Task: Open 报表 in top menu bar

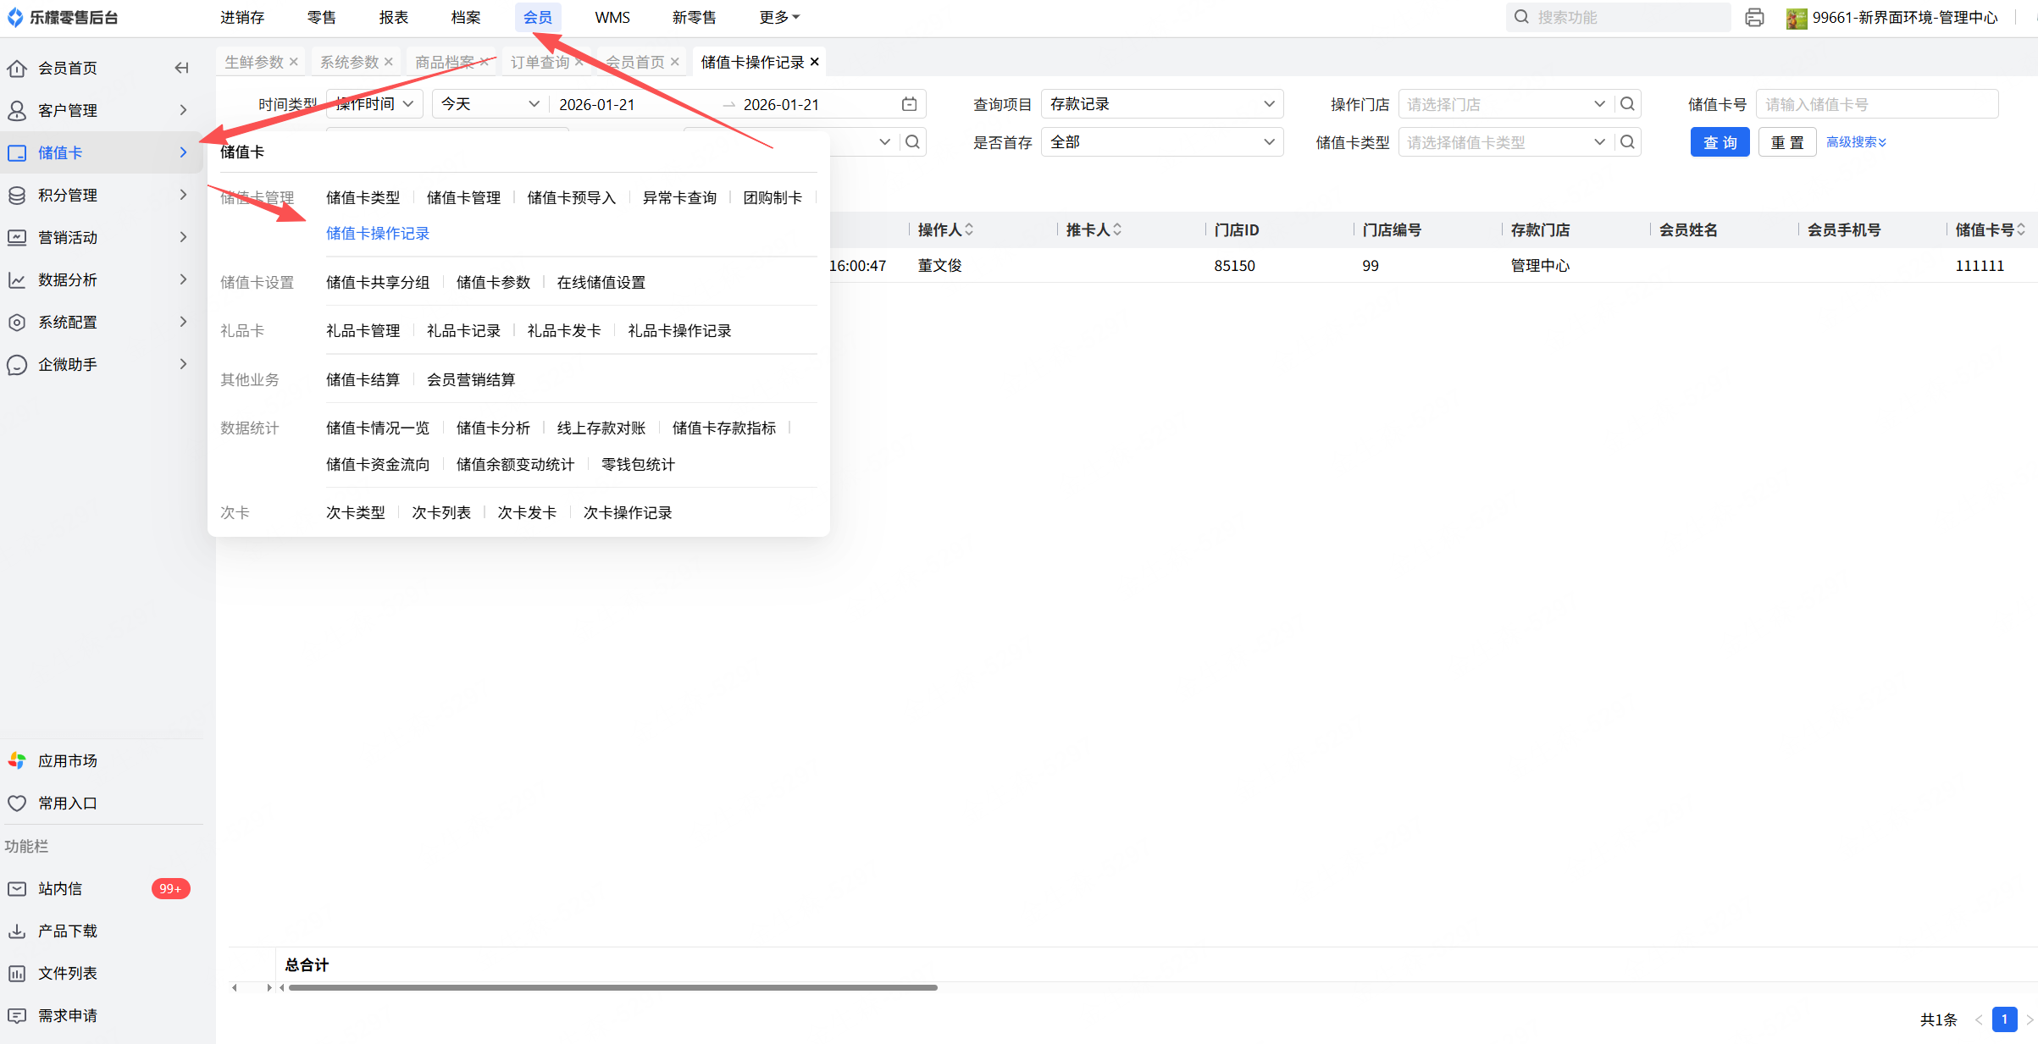Action: tap(393, 18)
